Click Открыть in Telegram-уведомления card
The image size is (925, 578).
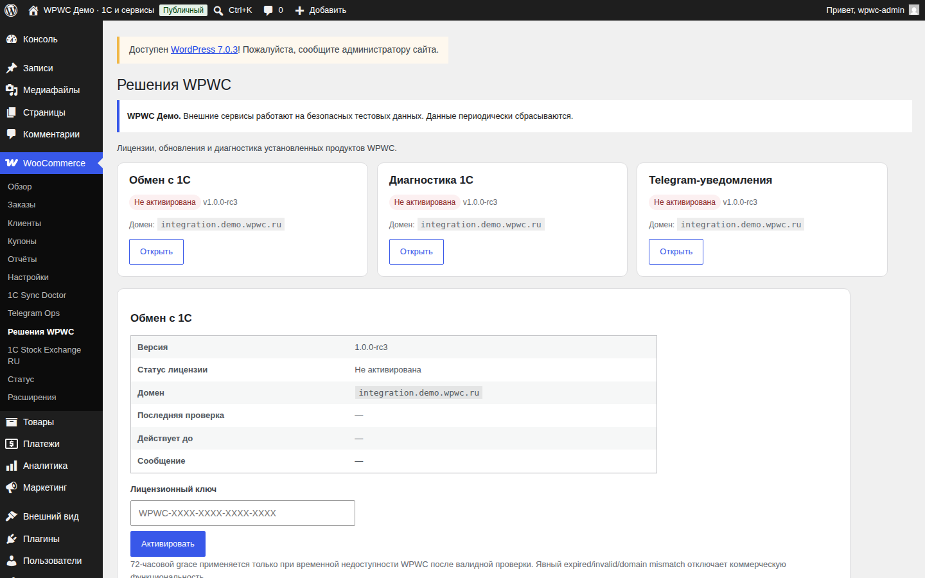point(676,252)
